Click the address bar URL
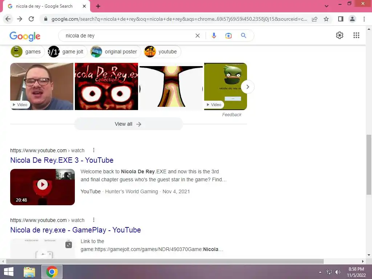 (x=179, y=19)
